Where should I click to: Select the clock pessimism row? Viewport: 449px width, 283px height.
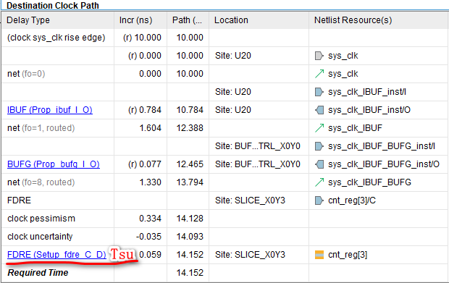click(225, 219)
